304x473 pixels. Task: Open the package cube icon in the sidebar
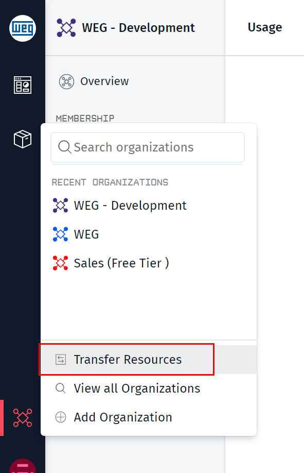23,139
